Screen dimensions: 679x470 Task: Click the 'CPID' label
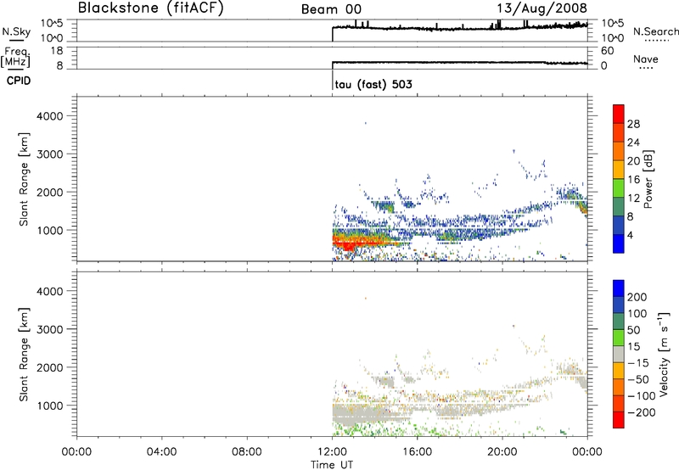(19, 81)
